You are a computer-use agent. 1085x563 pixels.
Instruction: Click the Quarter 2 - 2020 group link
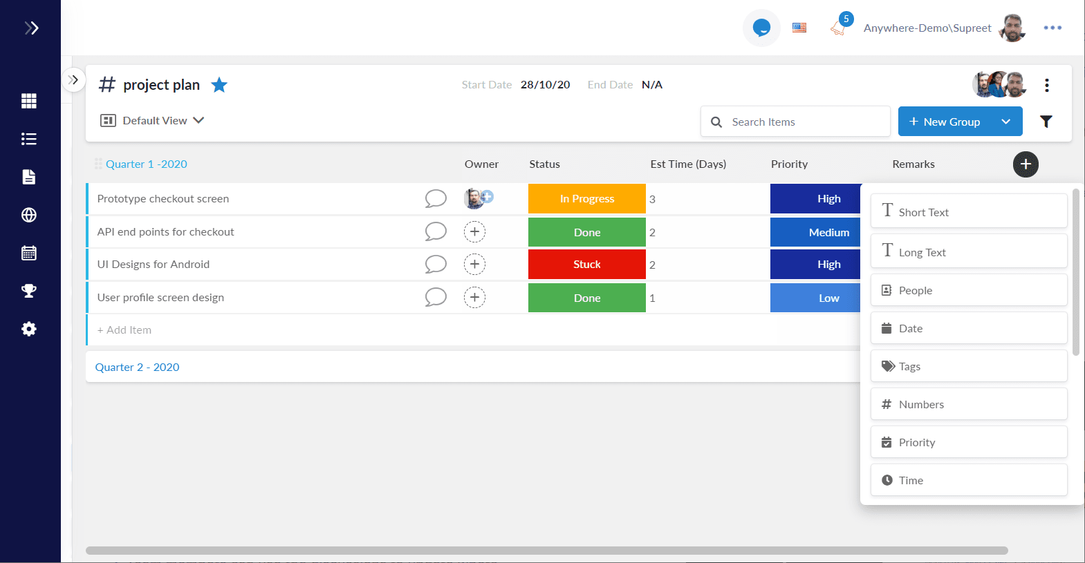click(x=137, y=367)
